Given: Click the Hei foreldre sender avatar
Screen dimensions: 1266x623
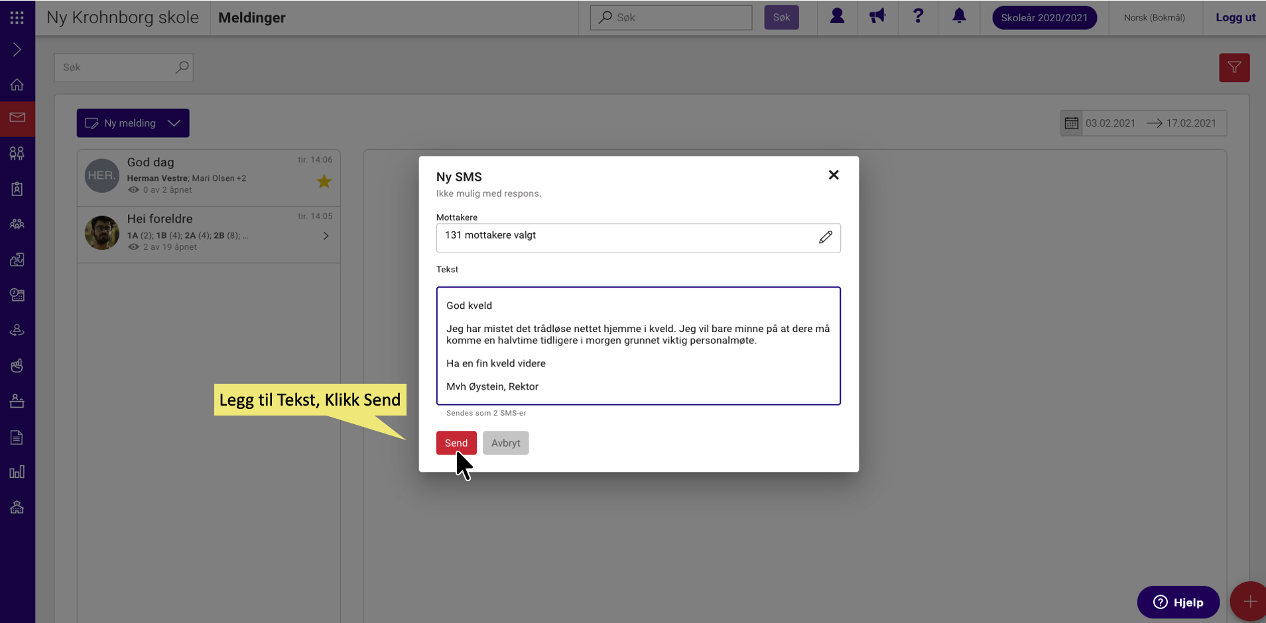Looking at the screenshot, I should (x=102, y=233).
